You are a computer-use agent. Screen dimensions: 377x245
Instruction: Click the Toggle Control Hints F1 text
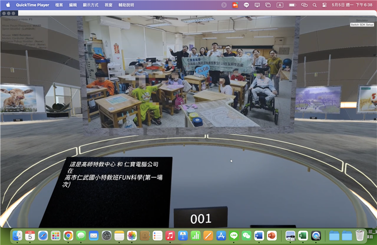click(17, 19)
